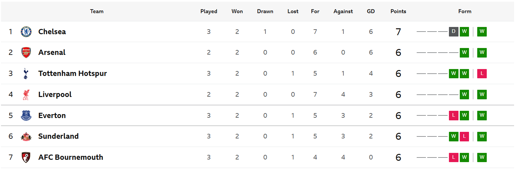Open the Chelsea team link
This screenshot has height=169, width=518.
52,32
